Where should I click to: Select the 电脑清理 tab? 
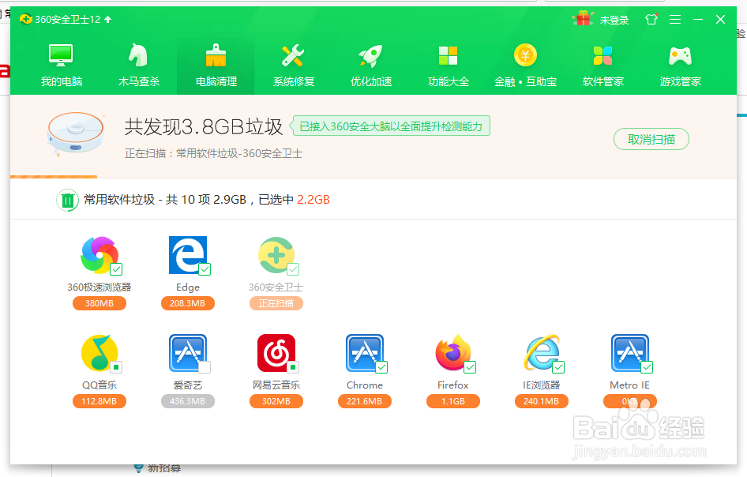[216, 65]
